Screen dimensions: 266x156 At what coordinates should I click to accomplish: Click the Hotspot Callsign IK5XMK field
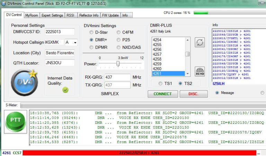point(54,42)
